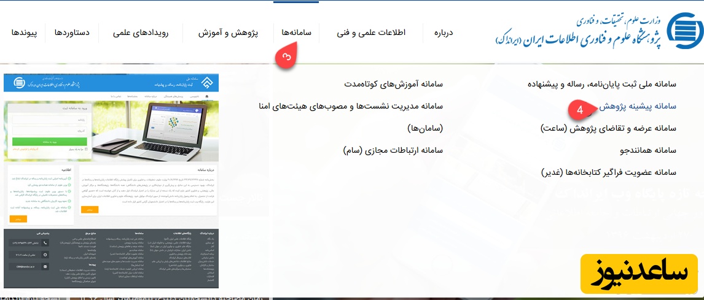Open the پژوهش و آموزش menu
704x300 pixels.
[x=228, y=33]
